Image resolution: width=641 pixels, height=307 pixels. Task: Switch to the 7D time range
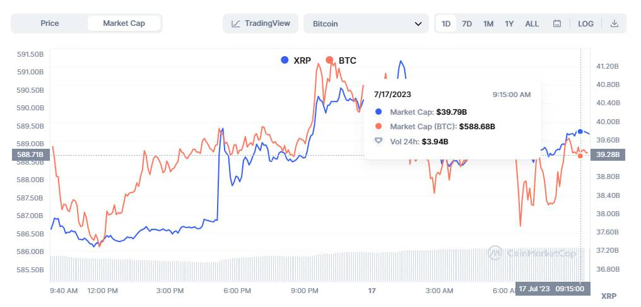tap(467, 24)
